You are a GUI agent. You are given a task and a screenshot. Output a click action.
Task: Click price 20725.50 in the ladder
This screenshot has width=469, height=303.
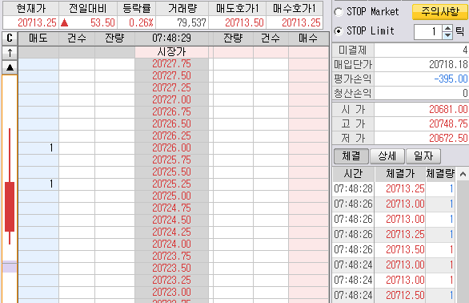tap(171, 172)
